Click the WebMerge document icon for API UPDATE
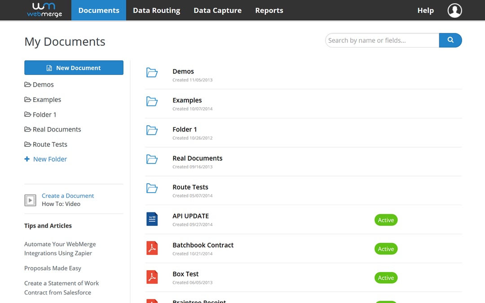485x303 pixels. tap(152, 219)
